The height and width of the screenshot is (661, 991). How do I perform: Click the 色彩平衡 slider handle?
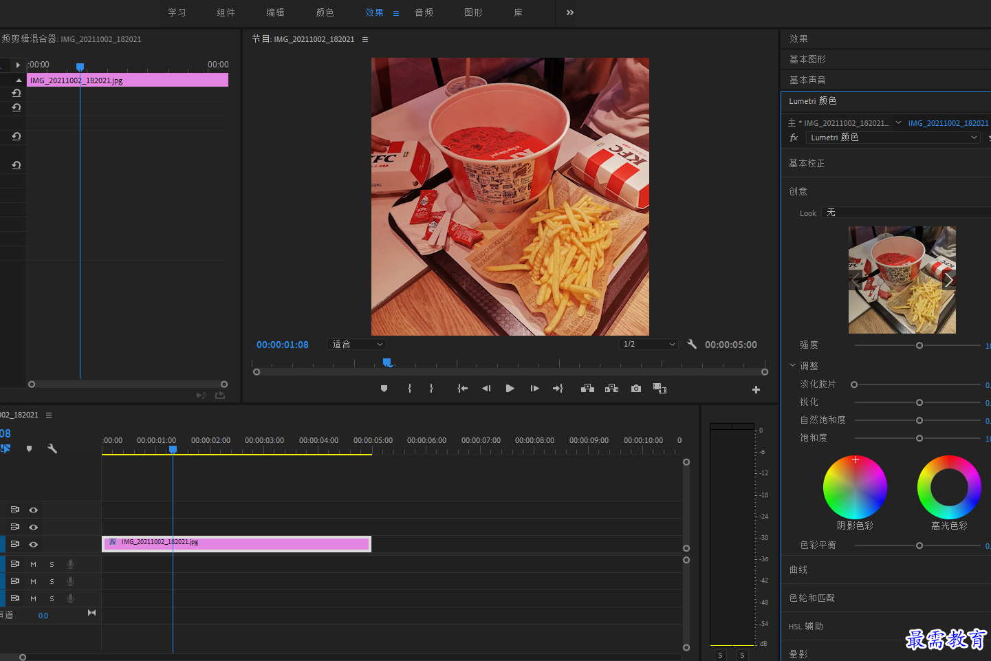[919, 545]
